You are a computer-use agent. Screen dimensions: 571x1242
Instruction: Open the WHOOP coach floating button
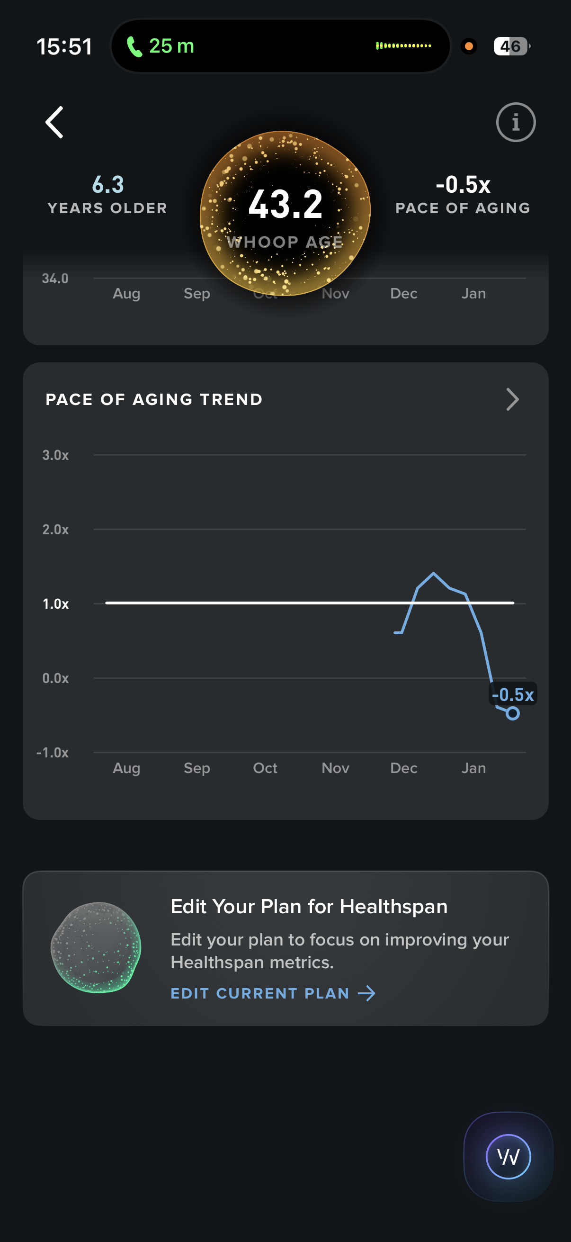pos(508,1156)
